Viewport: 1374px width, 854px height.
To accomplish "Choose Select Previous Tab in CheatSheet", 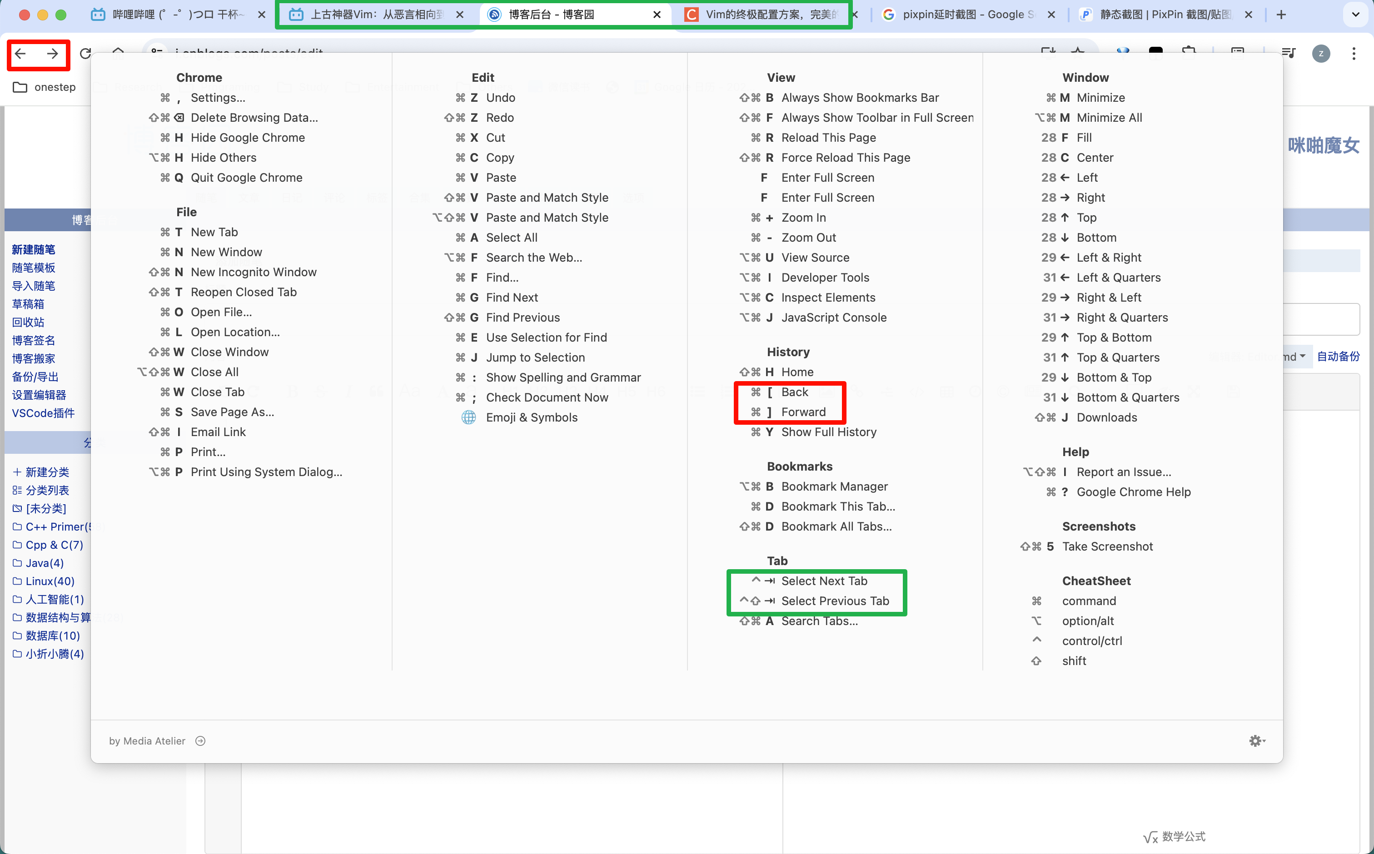I will tap(835, 601).
